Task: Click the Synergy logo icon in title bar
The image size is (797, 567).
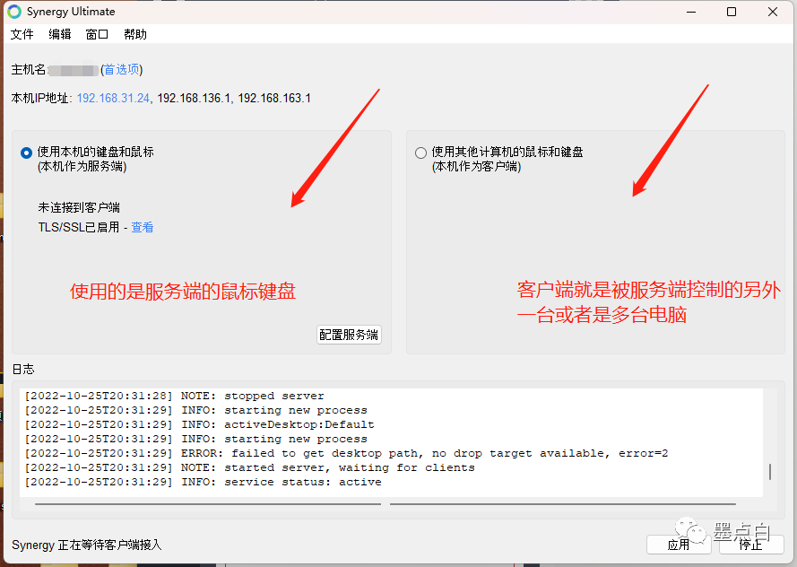Action: (x=14, y=12)
